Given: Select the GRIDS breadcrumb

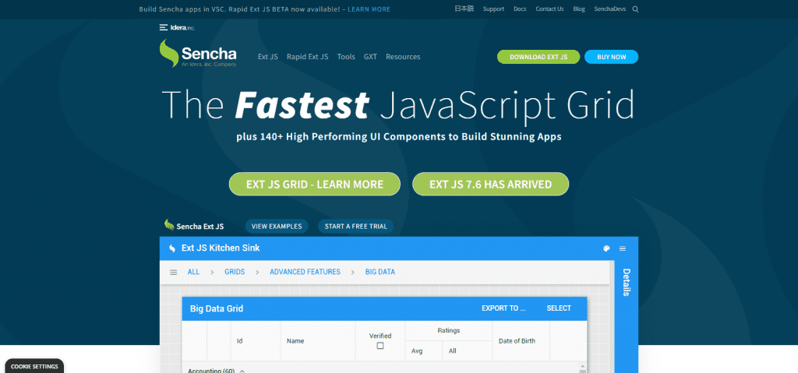Looking at the screenshot, I should click(x=235, y=273).
